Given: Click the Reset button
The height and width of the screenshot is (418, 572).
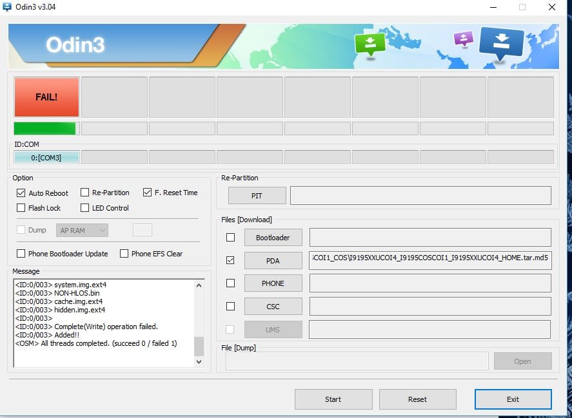Looking at the screenshot, I should pos(418,399).
